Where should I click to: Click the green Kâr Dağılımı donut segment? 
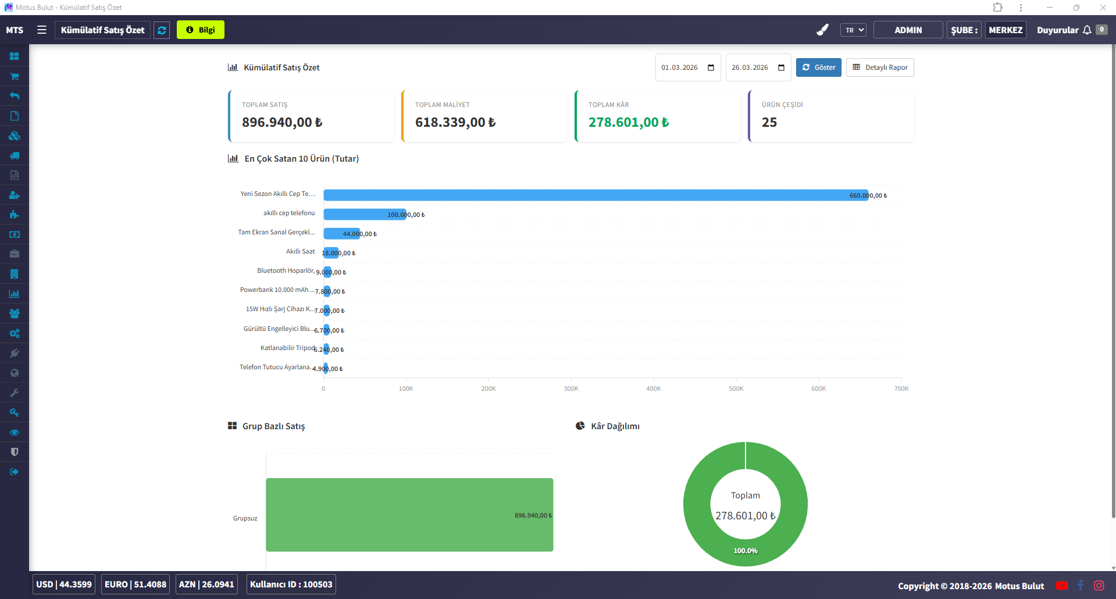794,504
